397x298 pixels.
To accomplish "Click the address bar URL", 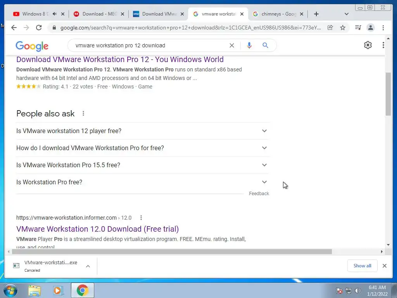I will (190, 28).
